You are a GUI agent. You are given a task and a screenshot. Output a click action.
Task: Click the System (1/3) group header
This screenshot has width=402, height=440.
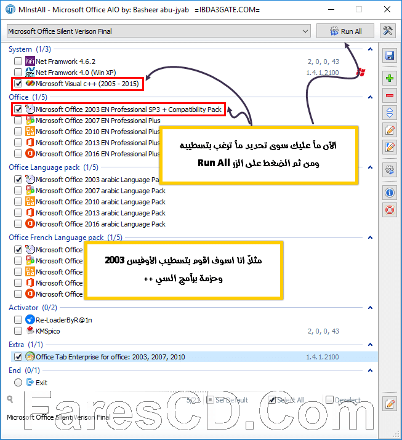tap(30, 49)
